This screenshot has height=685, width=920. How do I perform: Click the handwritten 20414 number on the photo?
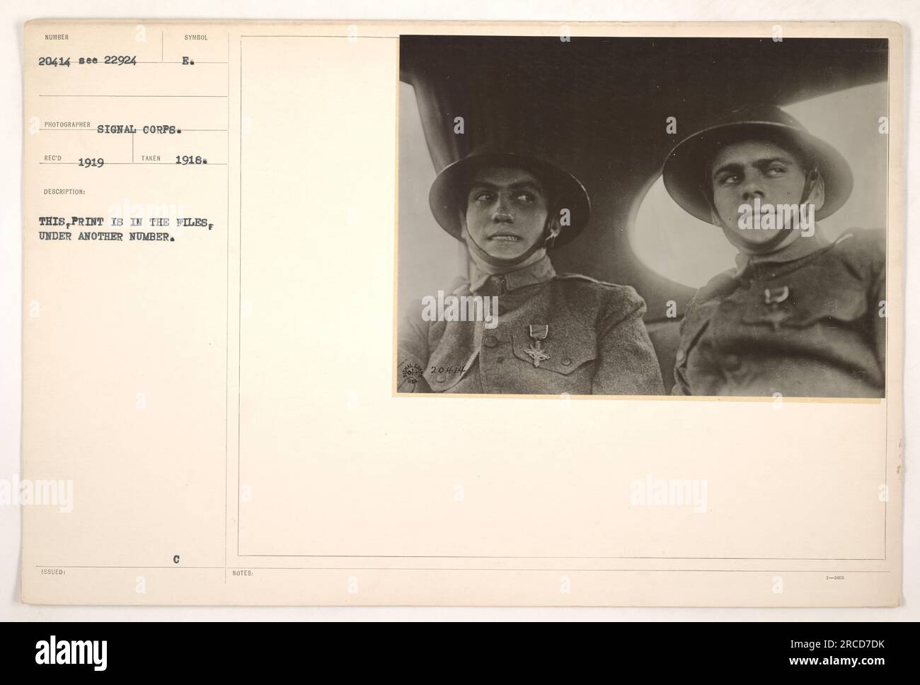click(446, 369)
